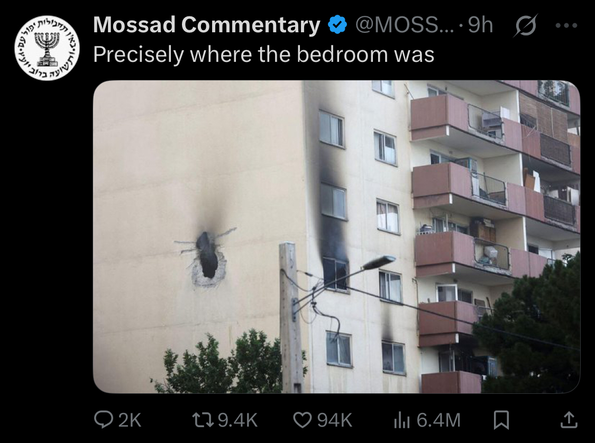Click the 2K replies count

tap(130, 420)
